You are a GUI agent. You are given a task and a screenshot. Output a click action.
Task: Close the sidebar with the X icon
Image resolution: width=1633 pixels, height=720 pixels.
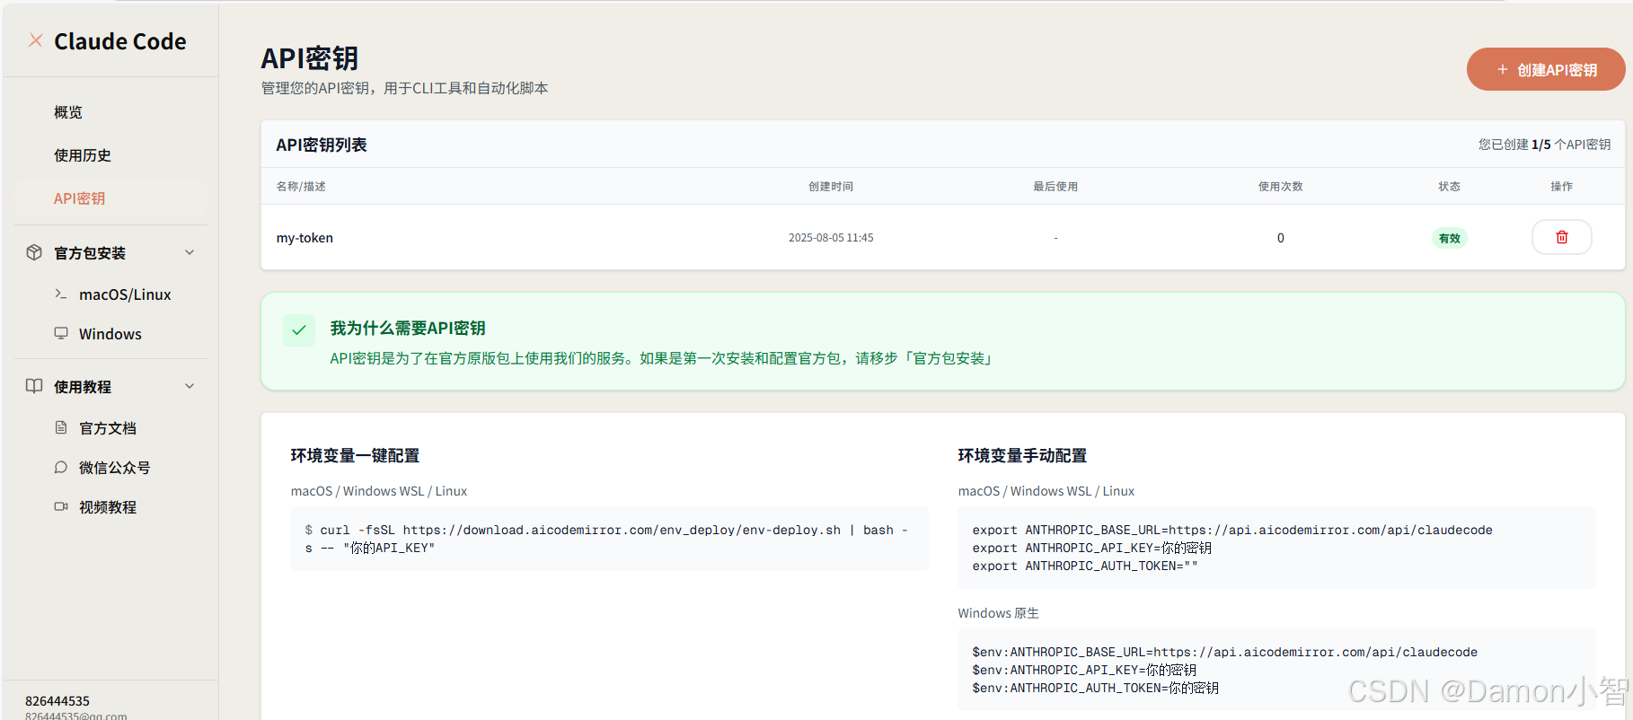pyautogui.click(x=36, y=40)
